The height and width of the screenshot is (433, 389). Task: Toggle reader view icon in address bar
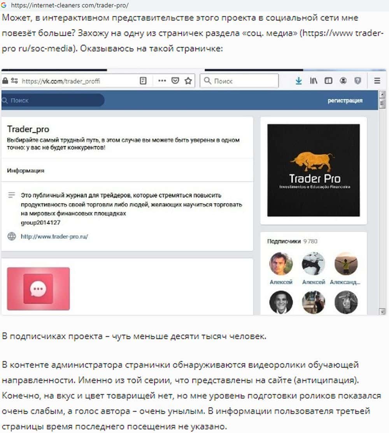[x=143, y=81]
